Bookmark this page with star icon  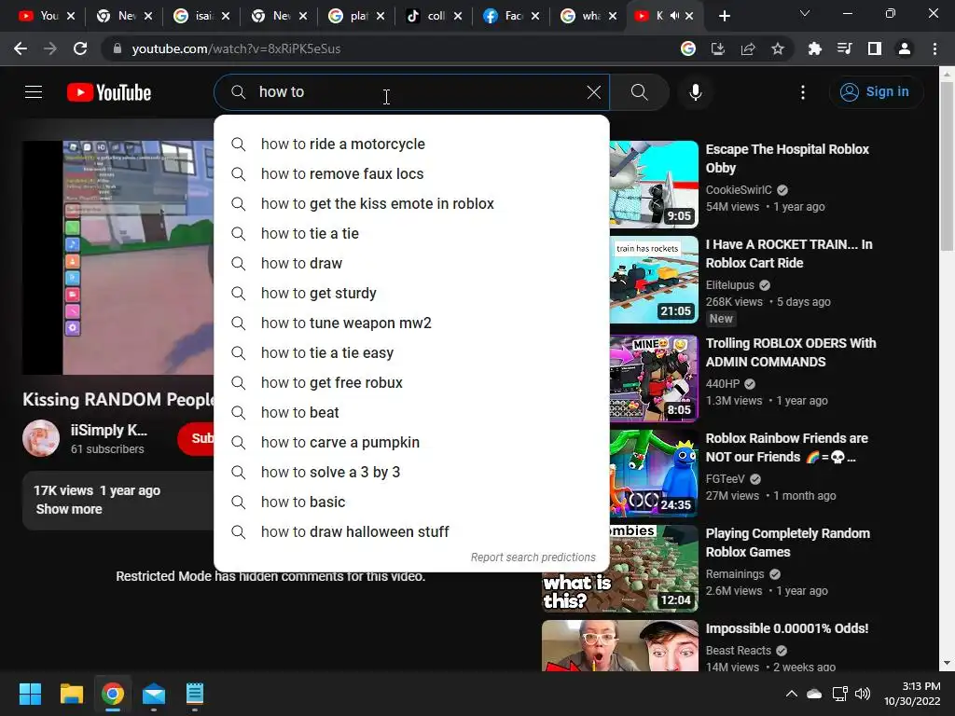778,48
